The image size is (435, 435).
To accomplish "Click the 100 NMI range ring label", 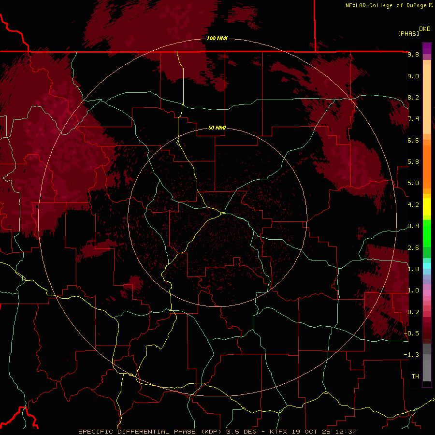I will pyautogui.click(x=217, y=38).
